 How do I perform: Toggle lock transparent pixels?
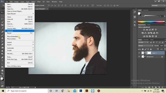pos(143,49)
